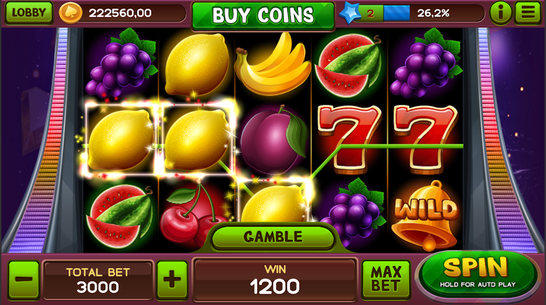This screenshot has width=546, height=305.
Task: Click the Gamble button
Action: click(273, 237)
